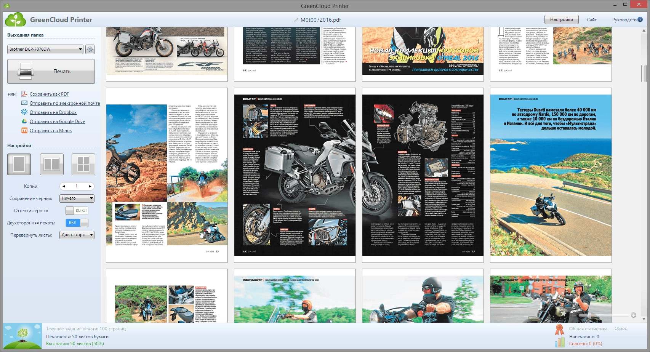Click the window title bar app icon
Screen dimensions: 650x352
click(6, 6)
